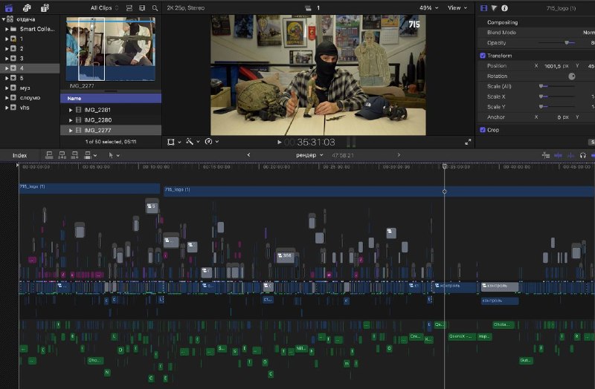Open the timeline Index button
595x389 pixels.
[x=20, y=155]
